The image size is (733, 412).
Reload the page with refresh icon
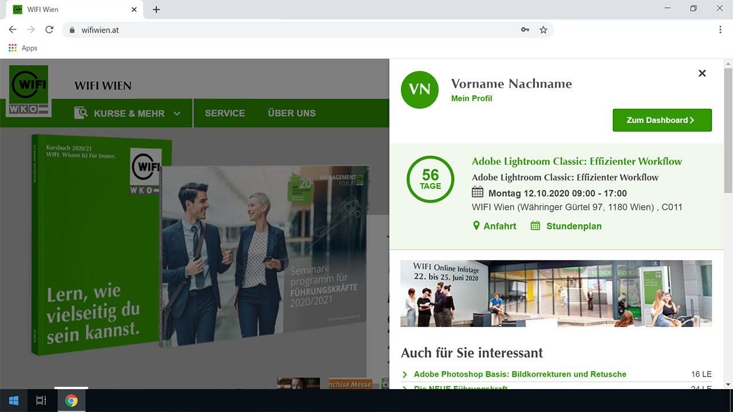coord(49,30)
